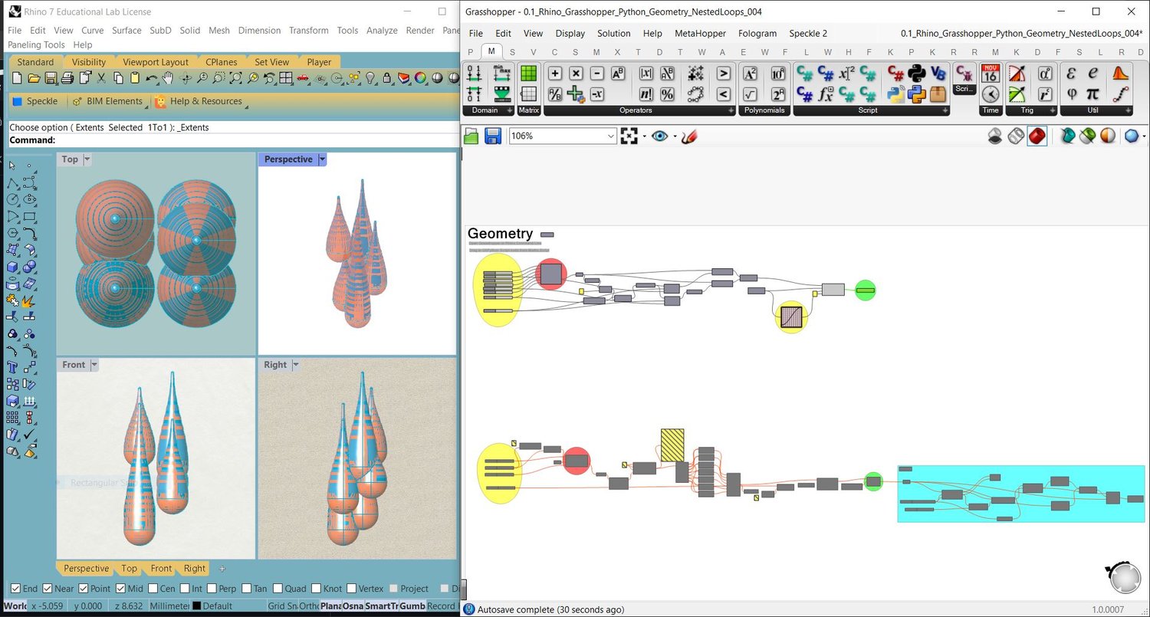Expand the Operators panel in Grasshopper ribbon
Image resolution: width=1150 pixels, height=617 pixels.
tap(731, 110)
